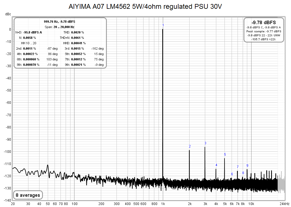Image resolution: width=291 pixels, height=207 pixels.
Task: Click the "Peak sample: -9.77 dBFS" readout
Action: pos(264,31)
